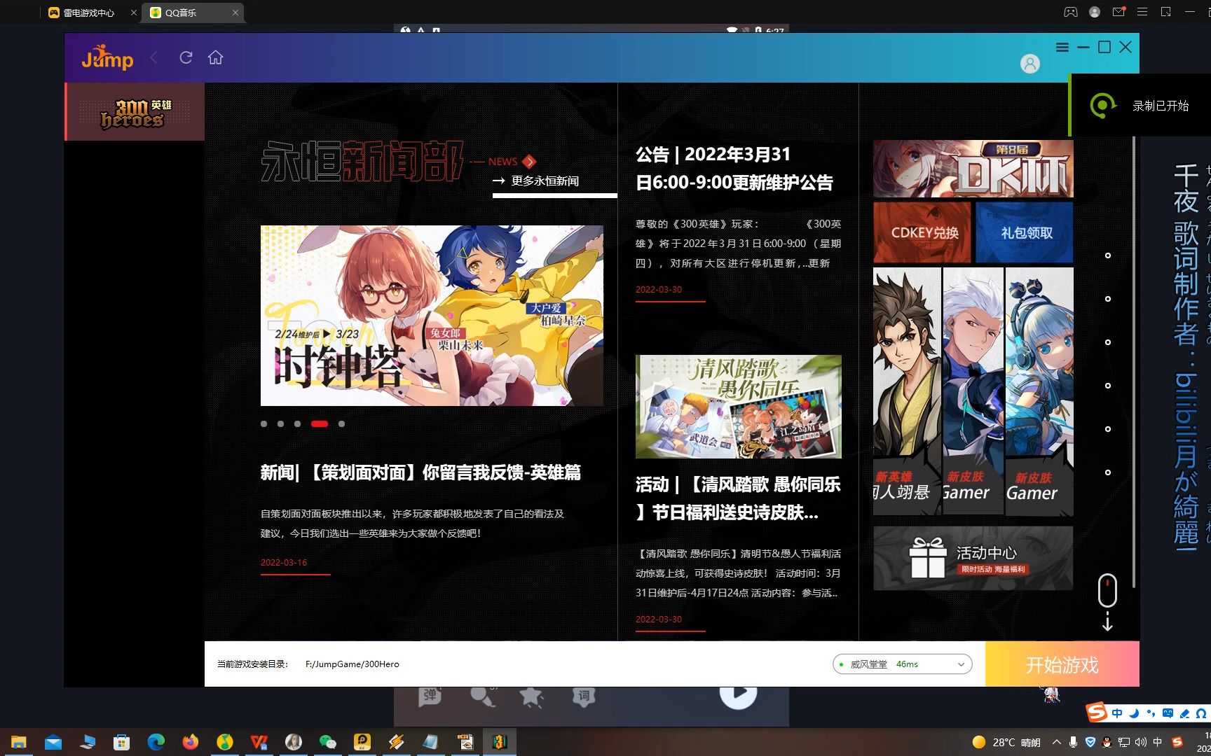The image size is (1211, 756).
Task: Open Sogou emoji face panel
Action: 1168,713
